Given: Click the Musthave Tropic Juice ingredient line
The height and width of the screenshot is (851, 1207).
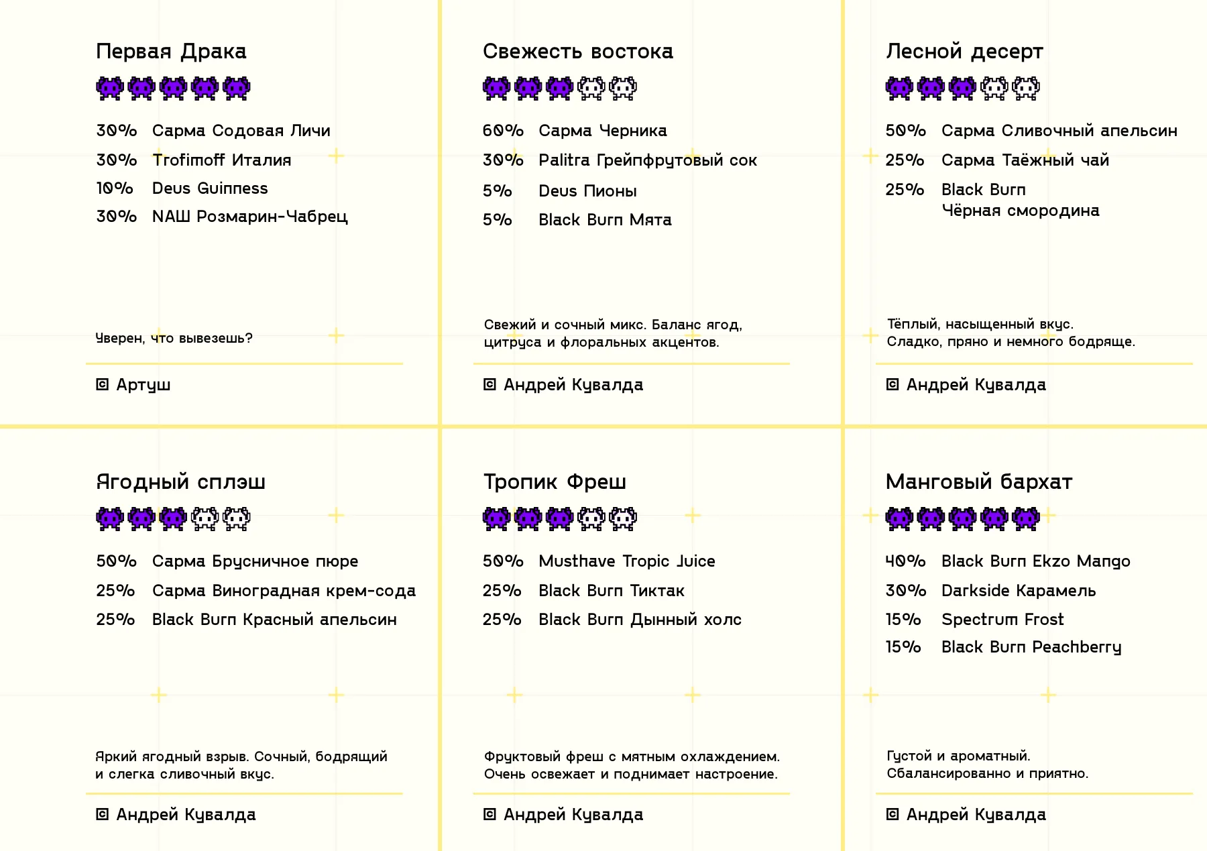Looking at the screenshot, I should tap(599, 561).
